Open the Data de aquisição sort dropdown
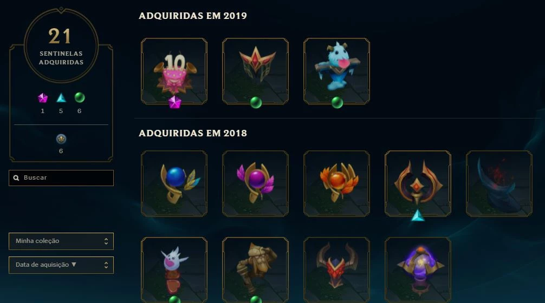This screenshot has width=545, height=303. [x=61, y=265]
